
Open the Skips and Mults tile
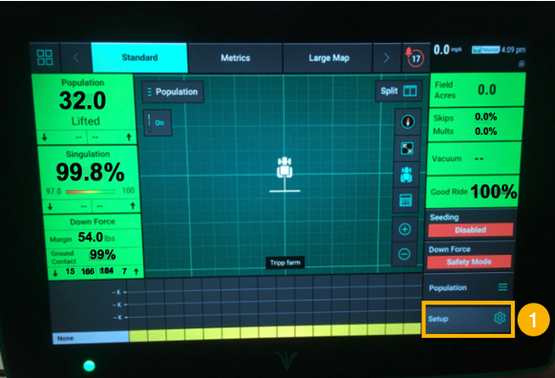[475, 124]
